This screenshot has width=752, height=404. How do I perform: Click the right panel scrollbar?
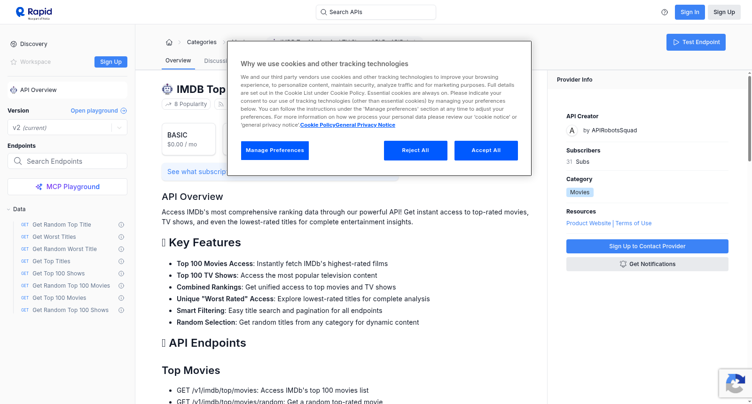click(749, 119)
